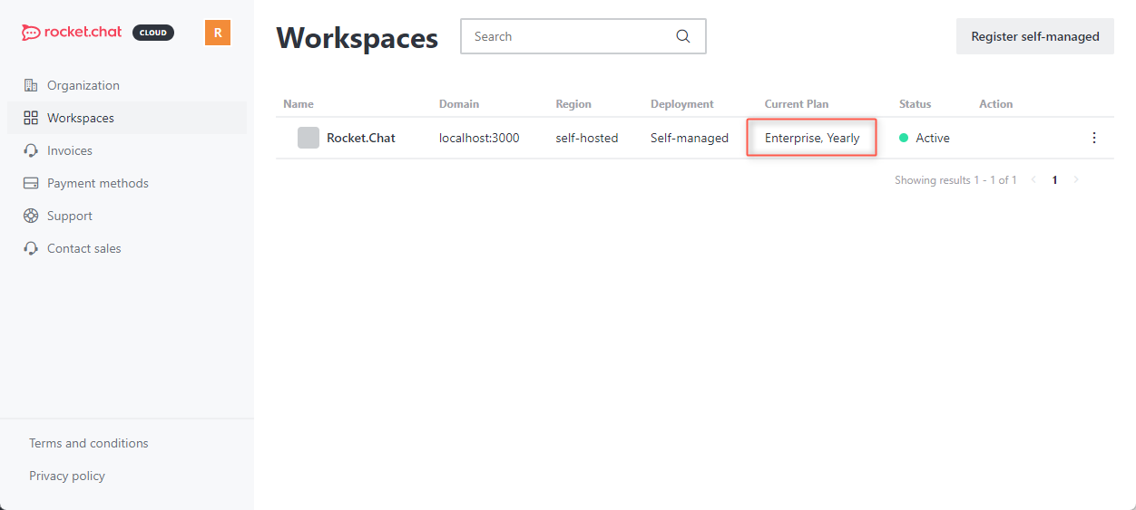Open the orange R user avatar
1136x510 pixels.
point(218,33)
